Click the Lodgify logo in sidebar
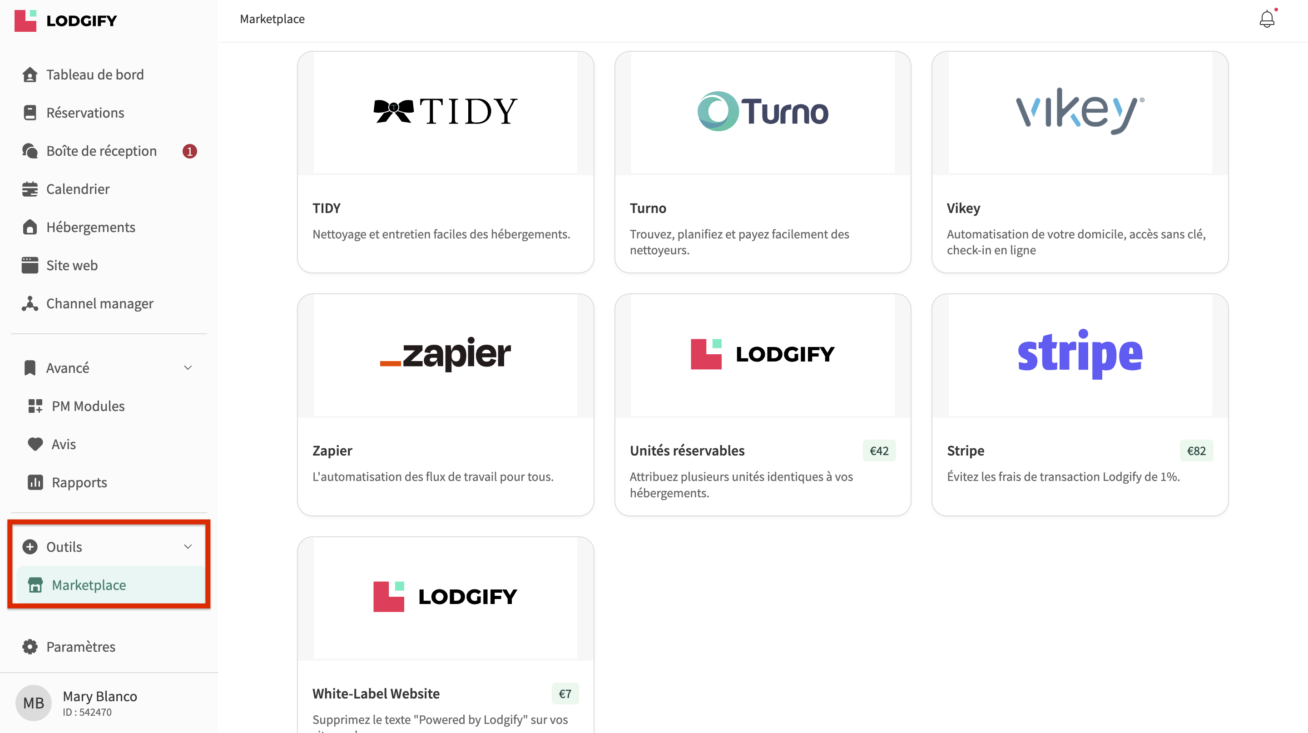 tap(65, 20)
